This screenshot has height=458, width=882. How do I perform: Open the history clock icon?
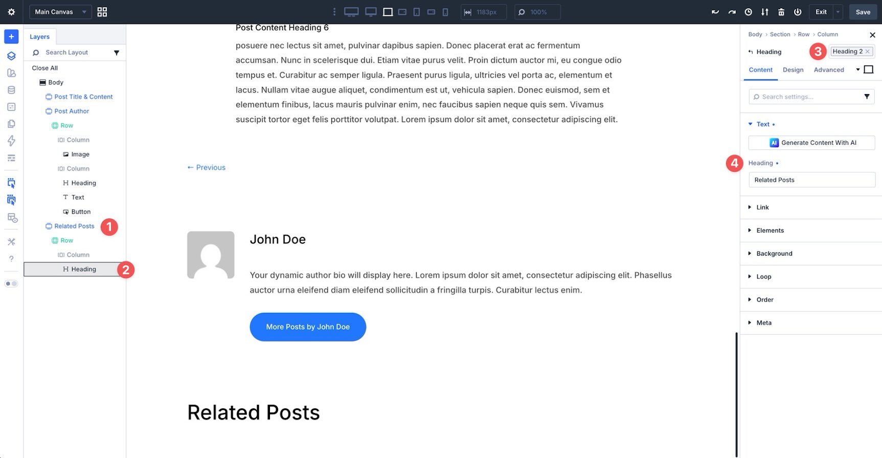pos(749,12)
